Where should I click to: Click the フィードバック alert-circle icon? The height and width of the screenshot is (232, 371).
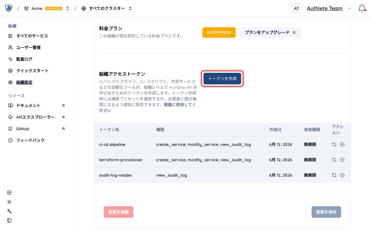coord(10,140)
